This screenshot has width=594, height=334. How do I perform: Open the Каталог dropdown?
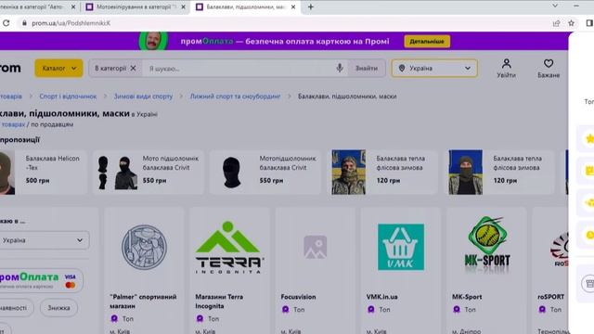pyautogui.click(x=58, y=68)
